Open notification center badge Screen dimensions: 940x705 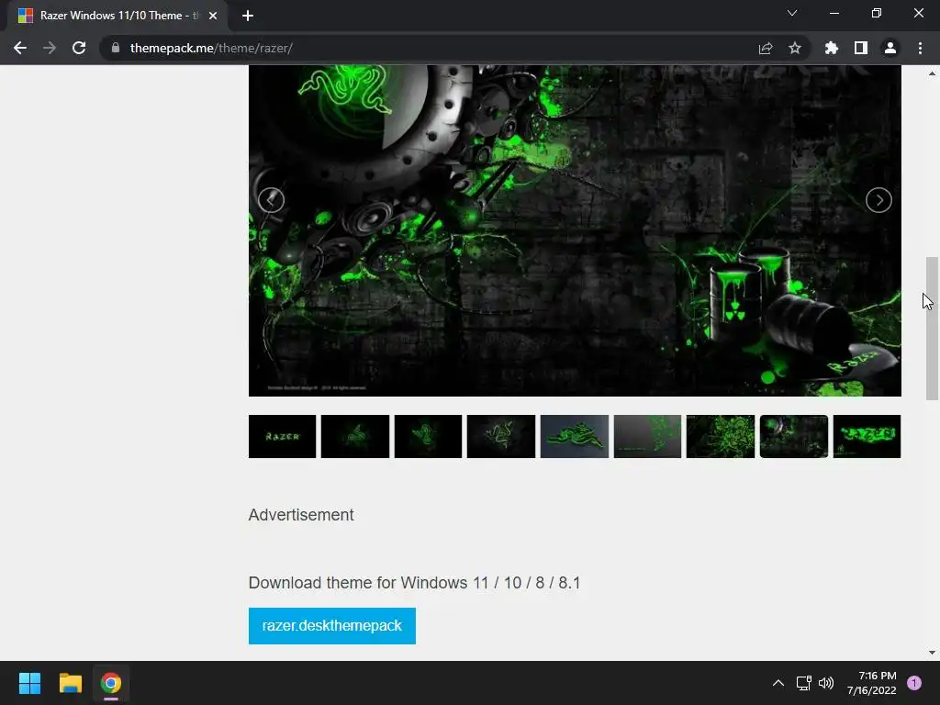(x=914, y=683)
